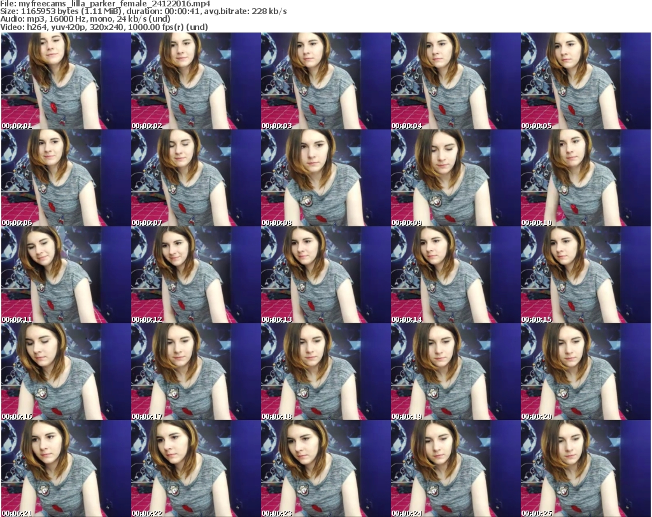Pick the 00:00:12 video frame
The width and height of the screenshot is (652, 517).
pos(196,275)
